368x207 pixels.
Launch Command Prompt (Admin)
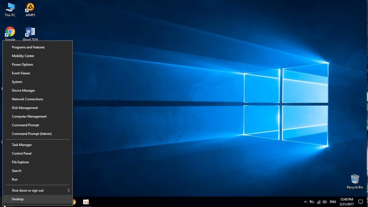tap(37, 133)
